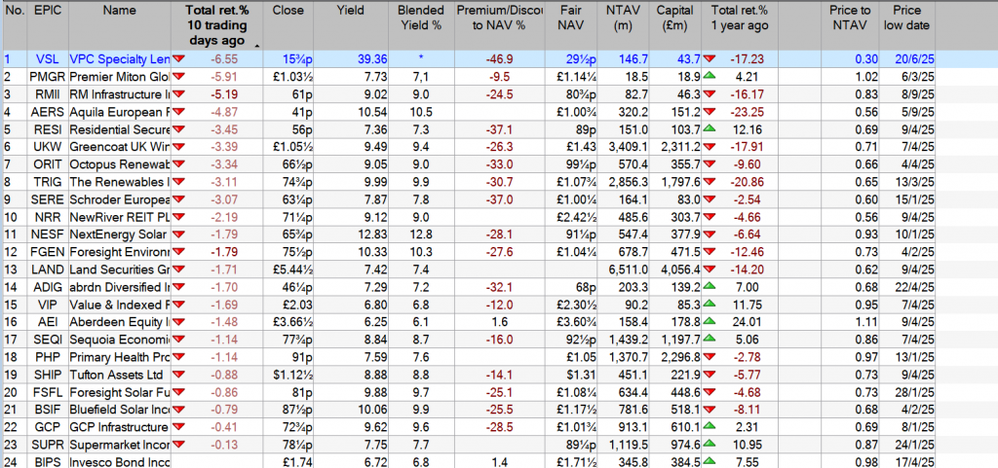The width and height of the screenshot is (998, 468).
Task: Click green arrow beside BIPS 7.55 yearly return
Action: [708, 461]
